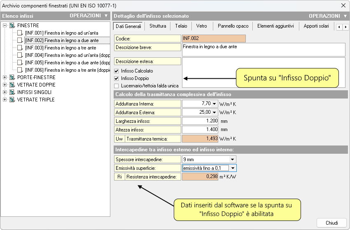Uncheck the Infisso Calcolato checkbox

[117, 71]
